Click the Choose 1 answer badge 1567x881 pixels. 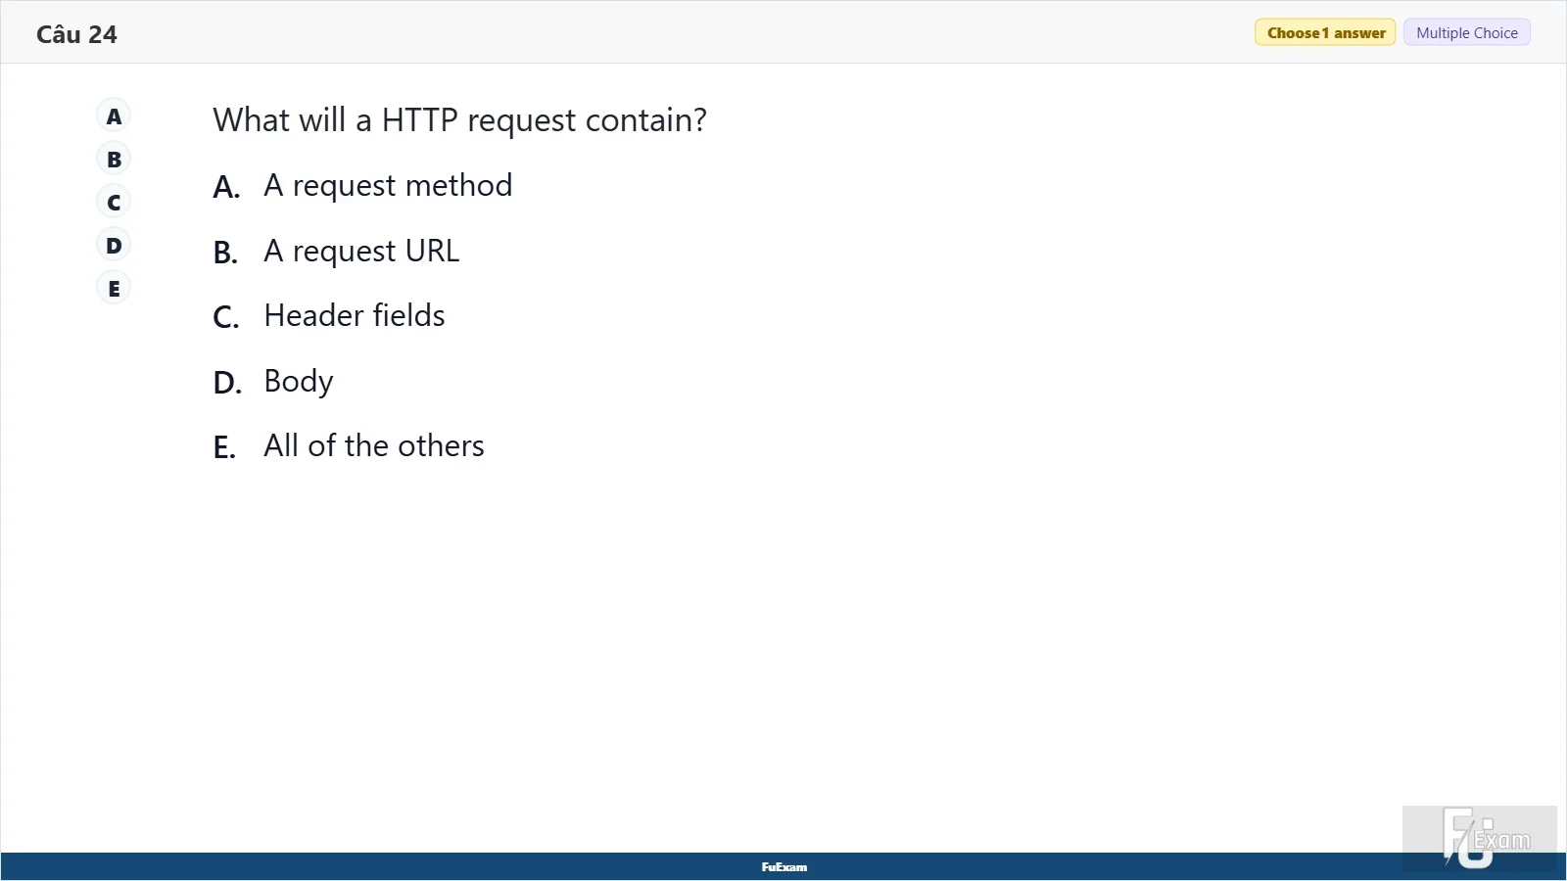(x=1325, y=32)
